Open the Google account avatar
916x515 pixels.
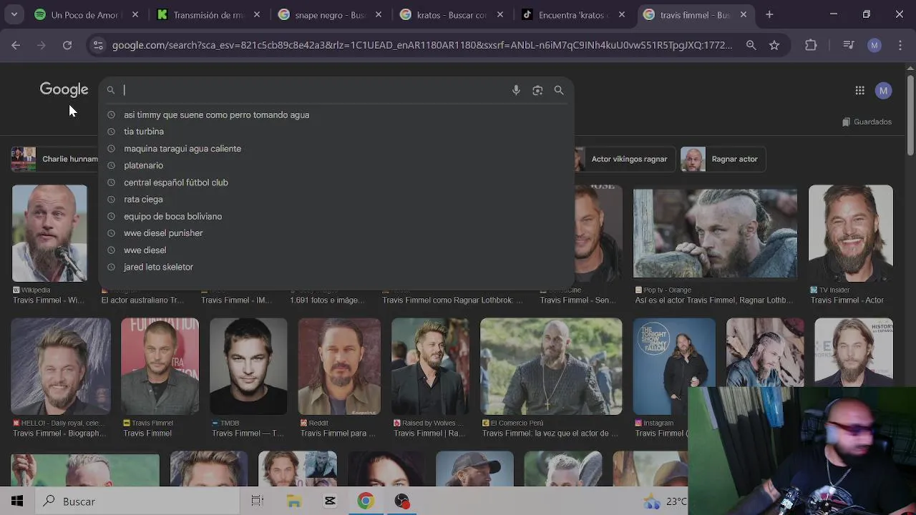884,90
